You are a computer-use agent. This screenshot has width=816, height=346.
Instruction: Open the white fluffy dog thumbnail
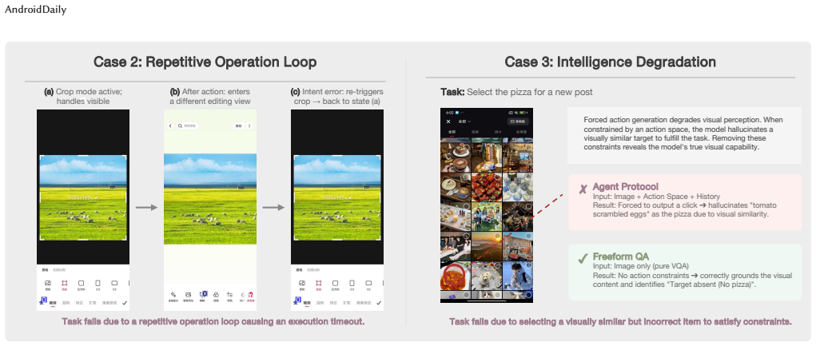pos(487,276)
